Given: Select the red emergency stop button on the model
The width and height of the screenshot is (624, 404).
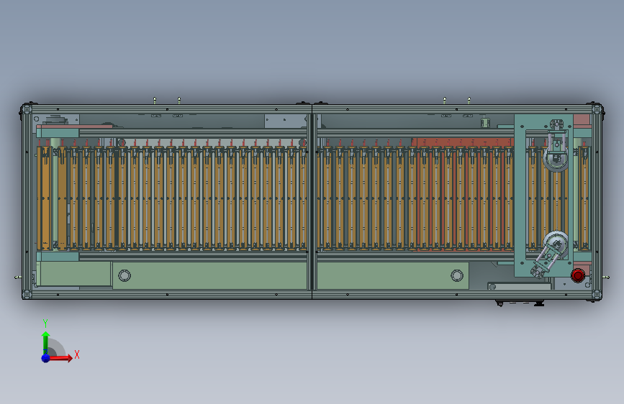Looking at the screenshot, I should coord(578,275).
